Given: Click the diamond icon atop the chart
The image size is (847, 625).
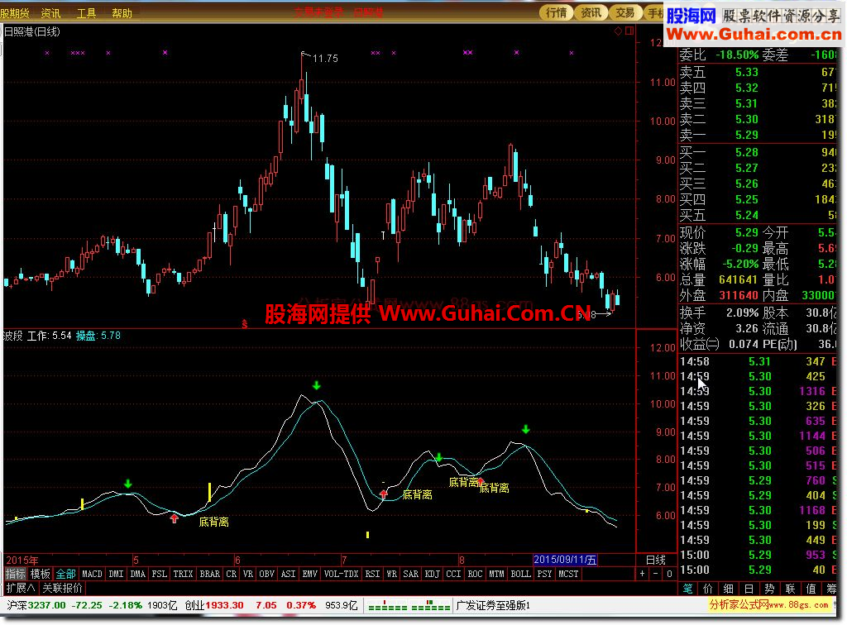Looking at the screenshot, I should [618, 31].
